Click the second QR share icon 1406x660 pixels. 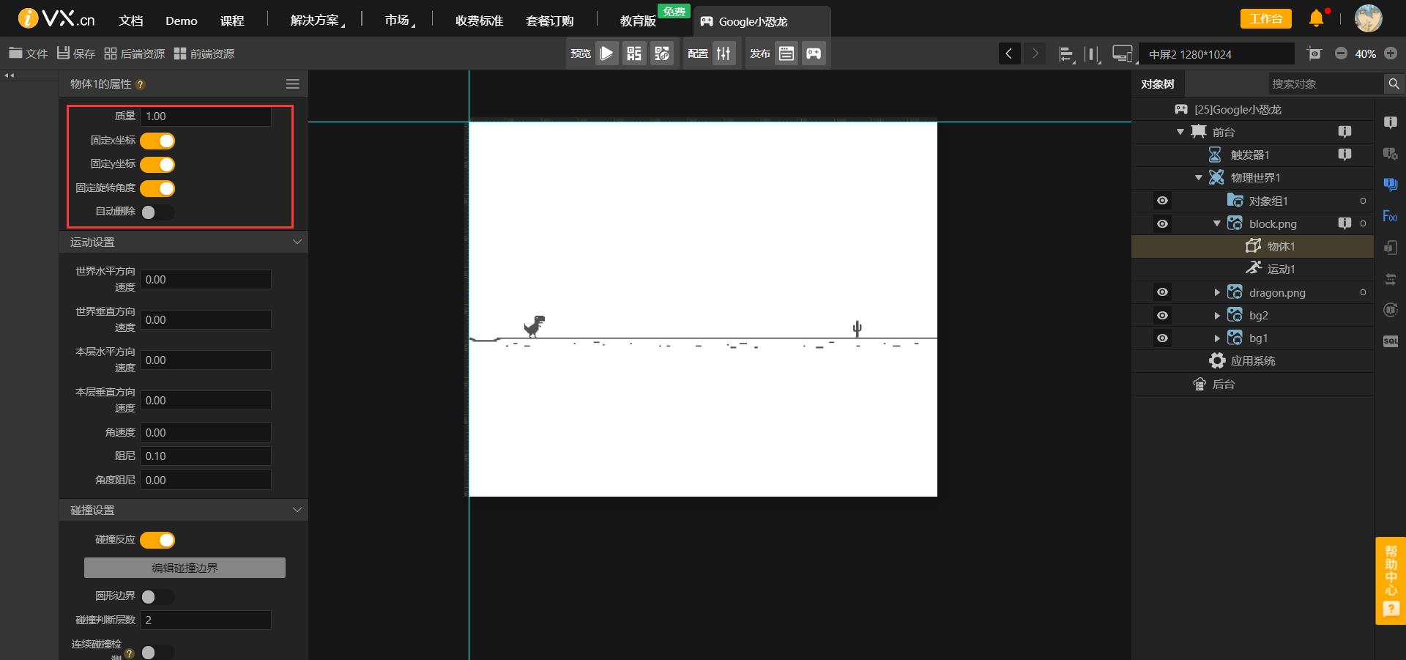pyautogui.click(x=662, y=53)
